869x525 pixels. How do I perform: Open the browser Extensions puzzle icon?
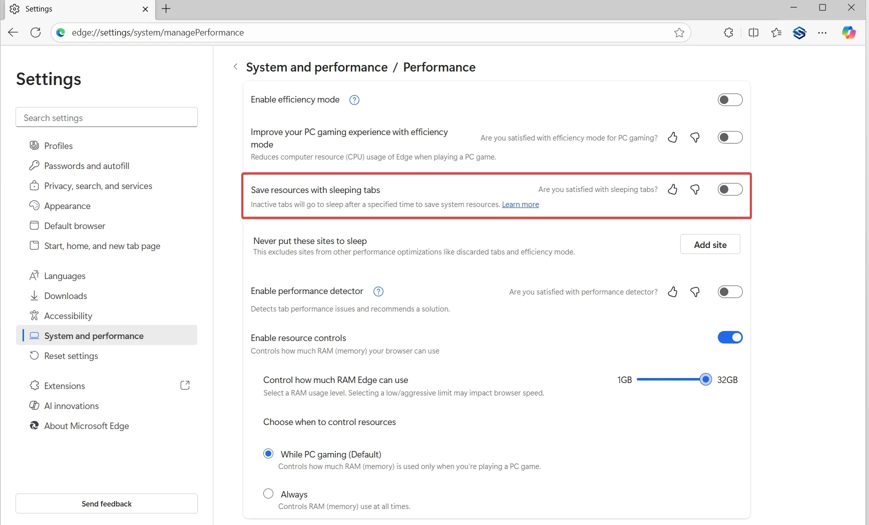click(x=728, y=32)
